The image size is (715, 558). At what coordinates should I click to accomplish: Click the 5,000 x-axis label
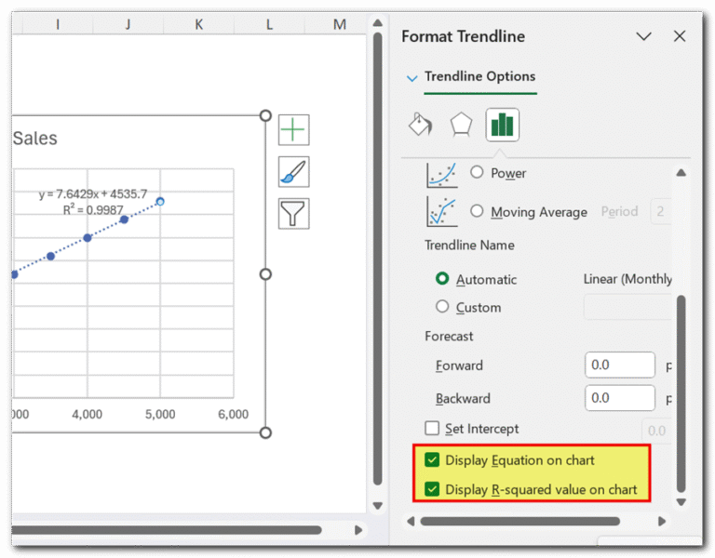click(160, 414)
